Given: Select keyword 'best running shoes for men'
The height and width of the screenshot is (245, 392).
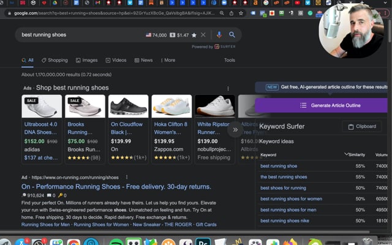Looking at the screenshot, I should coord(288,210).
